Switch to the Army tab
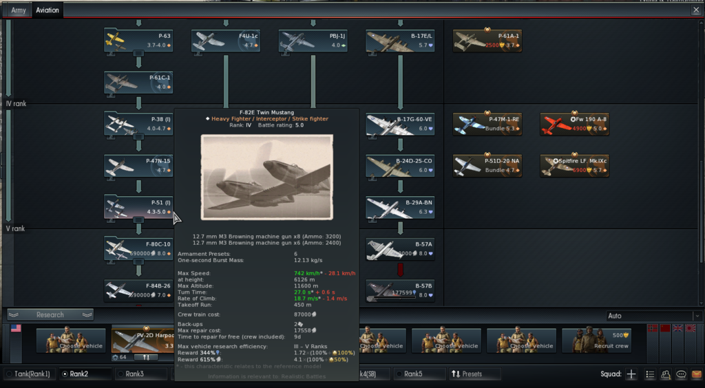Image resolution: width=705 pixels, height=388 pixels. click(x=19, y=10)
